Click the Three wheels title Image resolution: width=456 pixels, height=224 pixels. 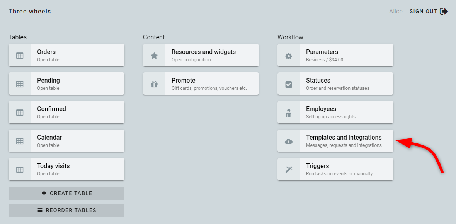[30, 11]
